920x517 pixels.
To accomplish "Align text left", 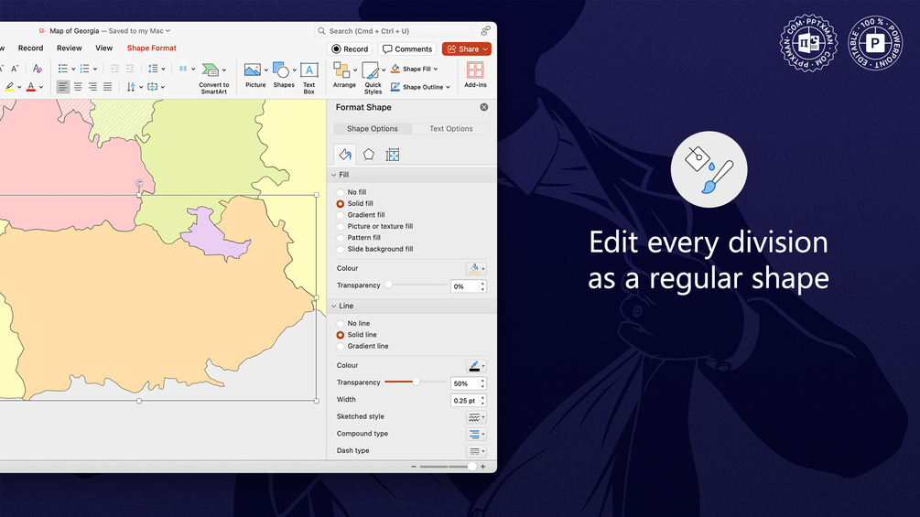I will pos(63,87).
